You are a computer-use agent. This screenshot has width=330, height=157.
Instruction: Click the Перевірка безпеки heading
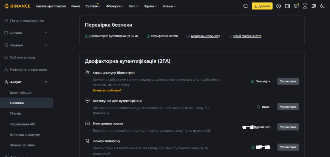109,25
